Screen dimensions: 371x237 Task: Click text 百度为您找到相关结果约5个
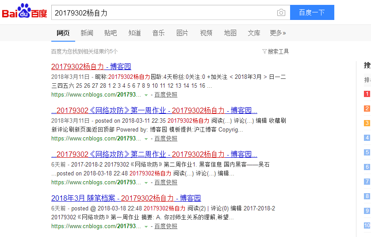[84, 51]
